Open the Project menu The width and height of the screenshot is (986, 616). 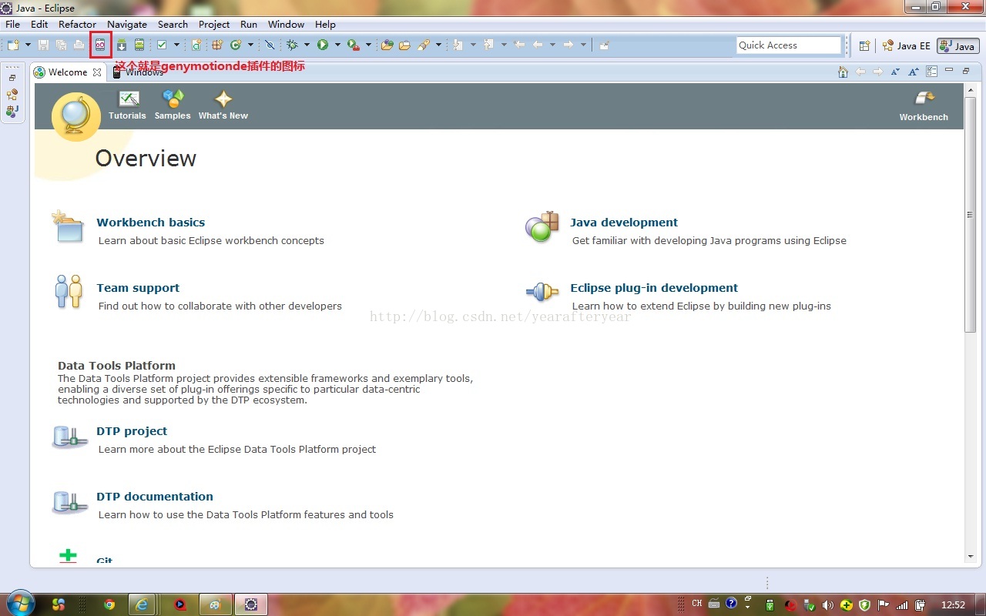coord(214,24)
